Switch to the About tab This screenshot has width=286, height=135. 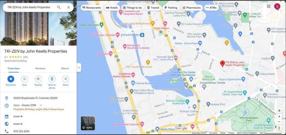pyautogui.click(x=65, y=69)
